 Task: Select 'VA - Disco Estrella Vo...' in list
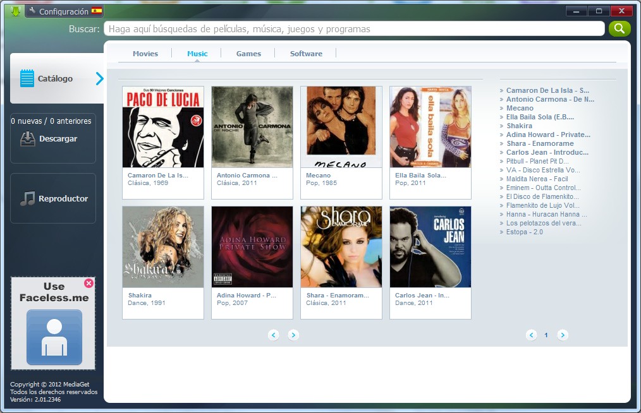(543, 170)
